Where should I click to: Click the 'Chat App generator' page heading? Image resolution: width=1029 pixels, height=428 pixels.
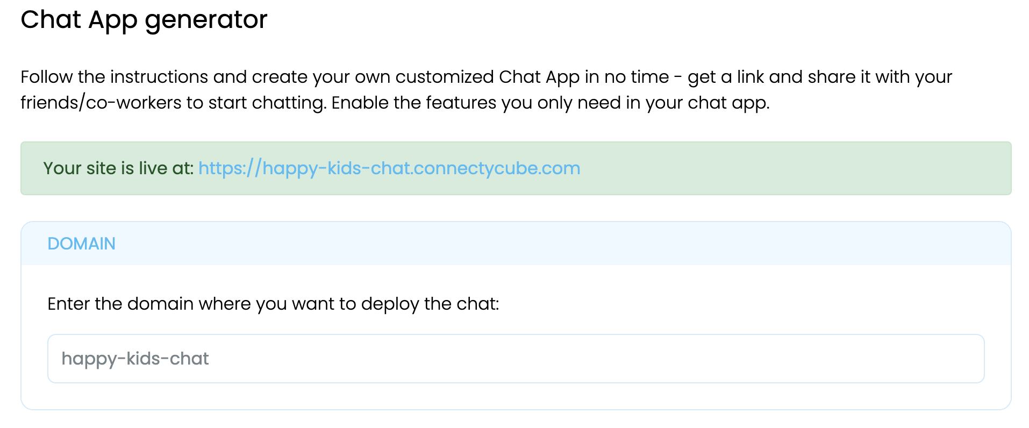[144, 20]
